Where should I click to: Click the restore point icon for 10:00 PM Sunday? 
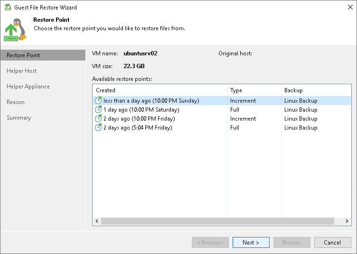coord(98,100)
